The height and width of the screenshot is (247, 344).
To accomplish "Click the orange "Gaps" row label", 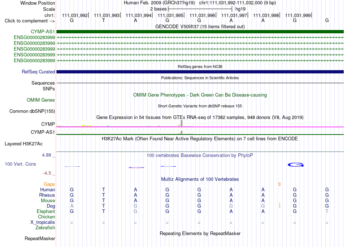I will (x=49, y=184).
